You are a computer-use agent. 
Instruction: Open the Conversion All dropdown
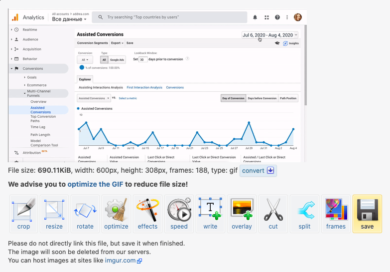(x=85, y=60)
